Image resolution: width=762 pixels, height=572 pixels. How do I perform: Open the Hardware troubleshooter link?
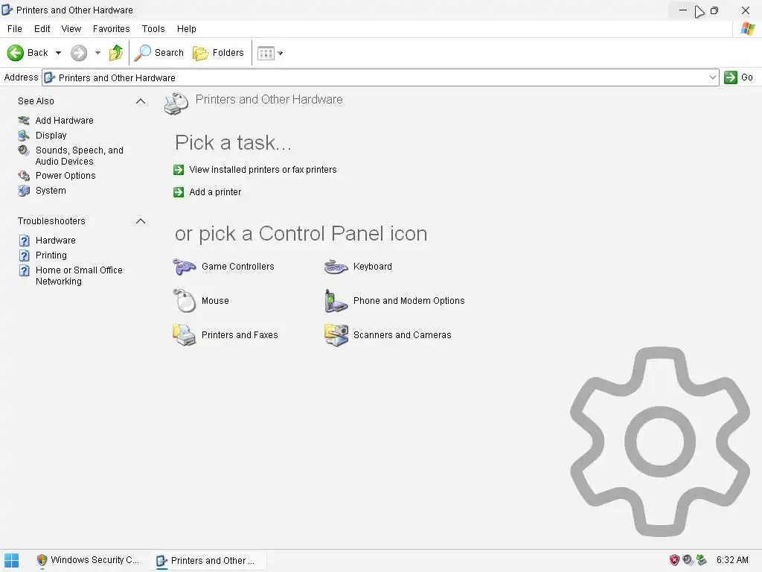click(55, 241)
